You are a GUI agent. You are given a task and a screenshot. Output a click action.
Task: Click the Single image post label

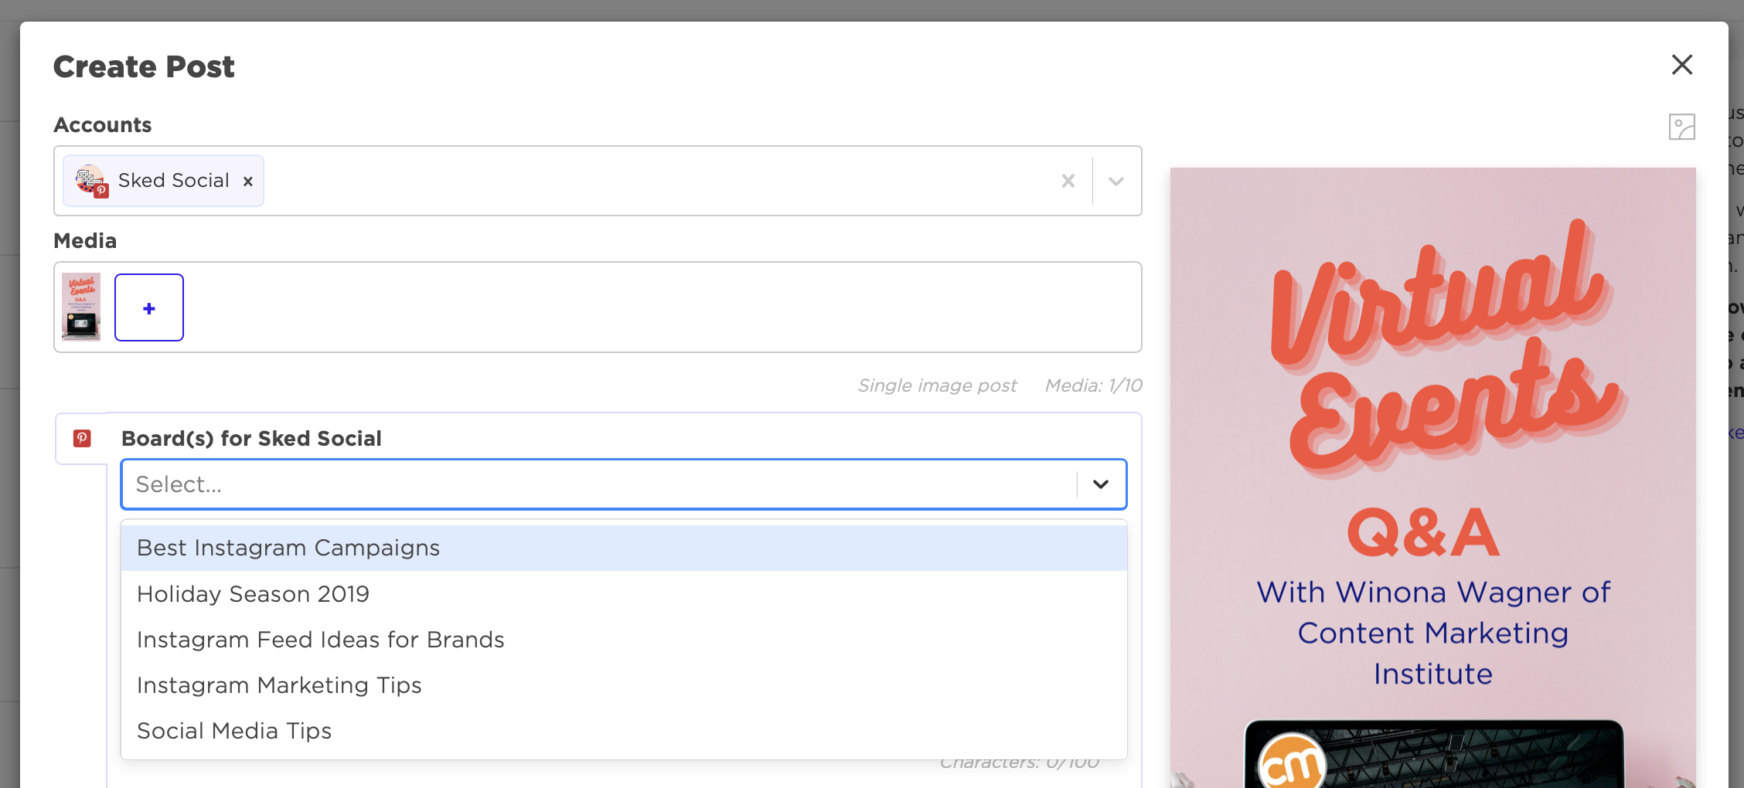[x=937, y=386]
